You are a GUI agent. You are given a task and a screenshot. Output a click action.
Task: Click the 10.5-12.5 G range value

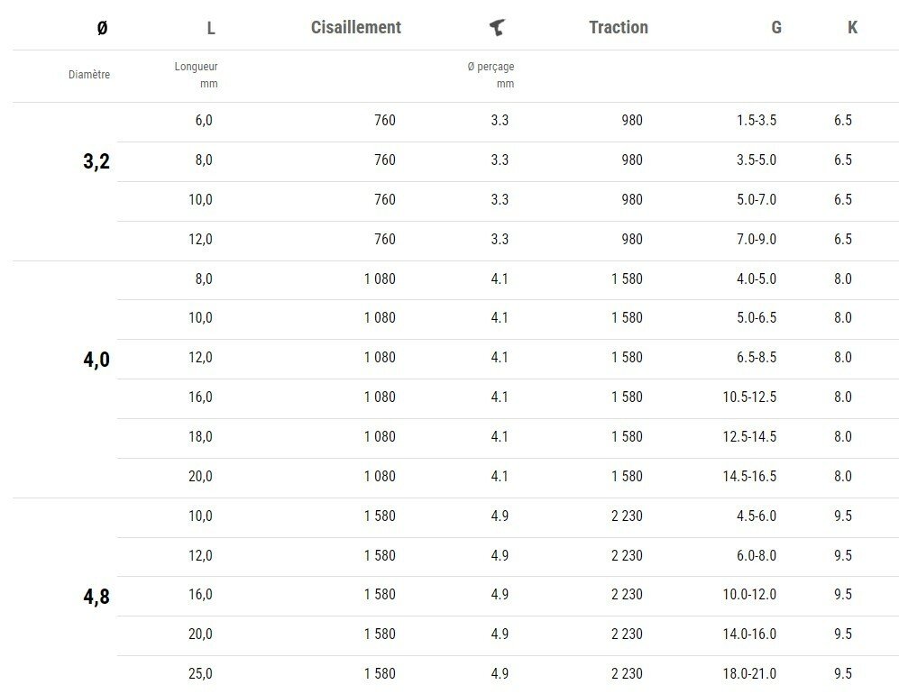point(749,397)
